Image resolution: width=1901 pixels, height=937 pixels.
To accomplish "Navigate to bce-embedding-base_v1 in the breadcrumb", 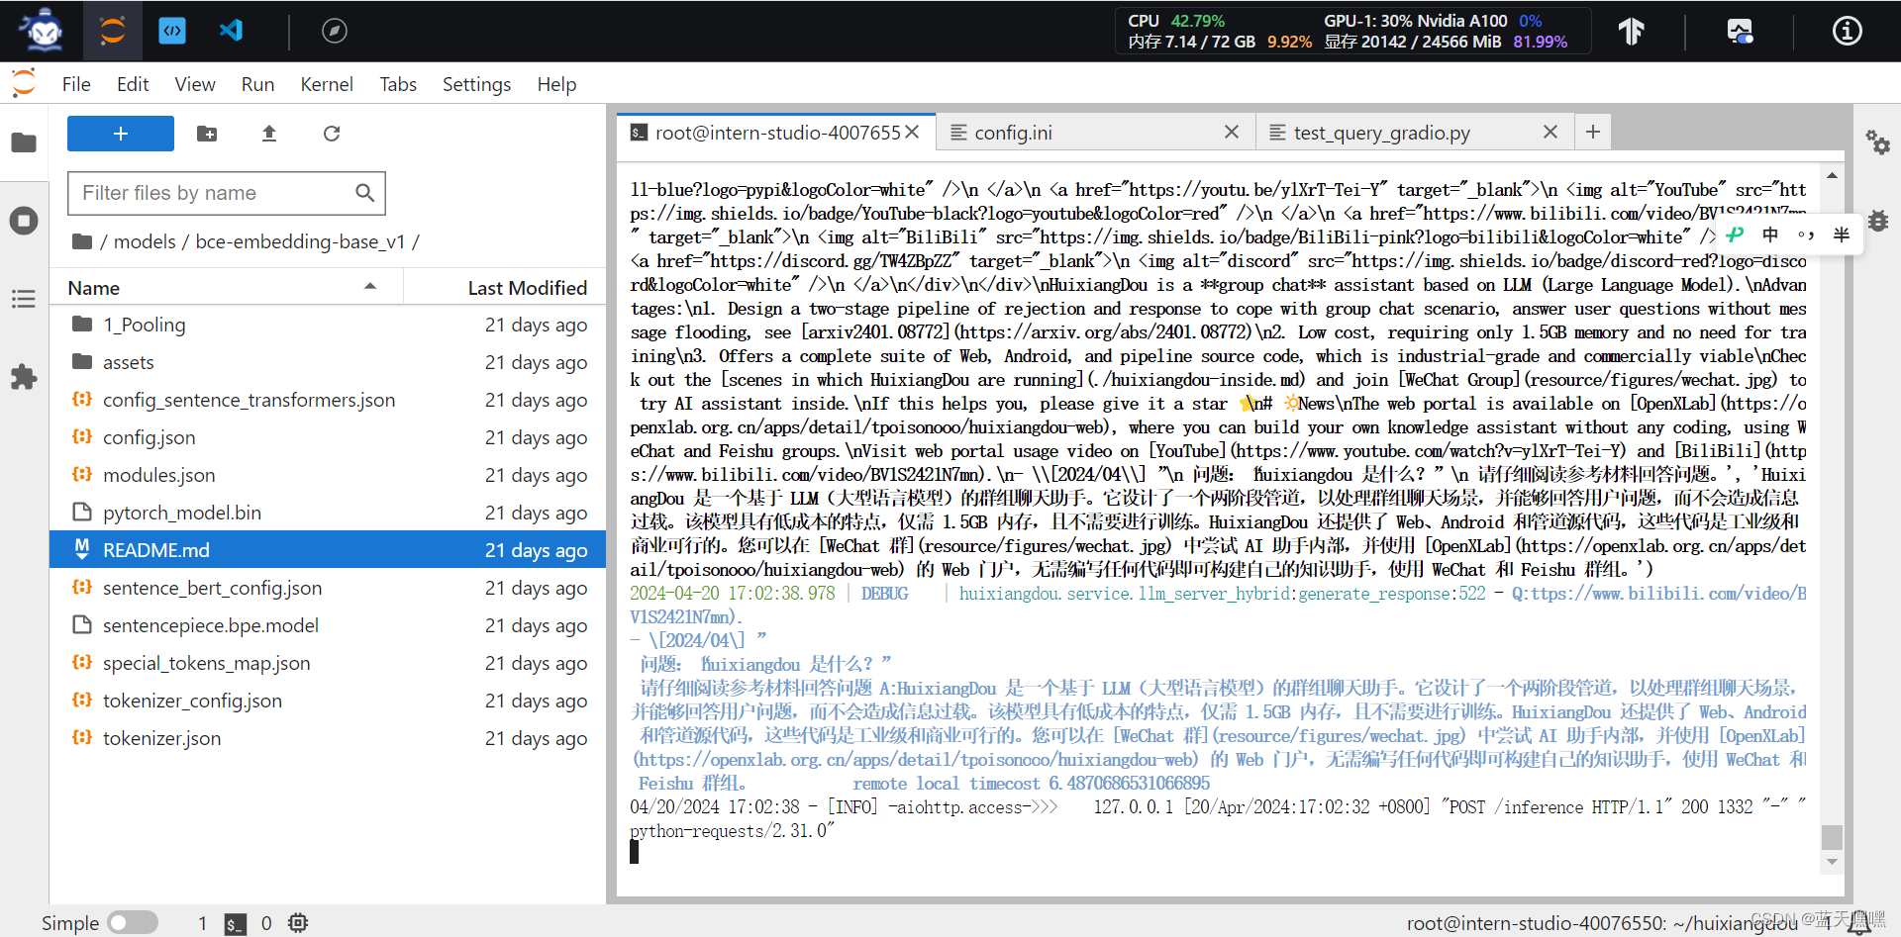I will coord(300,241).
